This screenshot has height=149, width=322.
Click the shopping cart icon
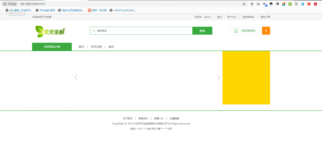point(236,31)
